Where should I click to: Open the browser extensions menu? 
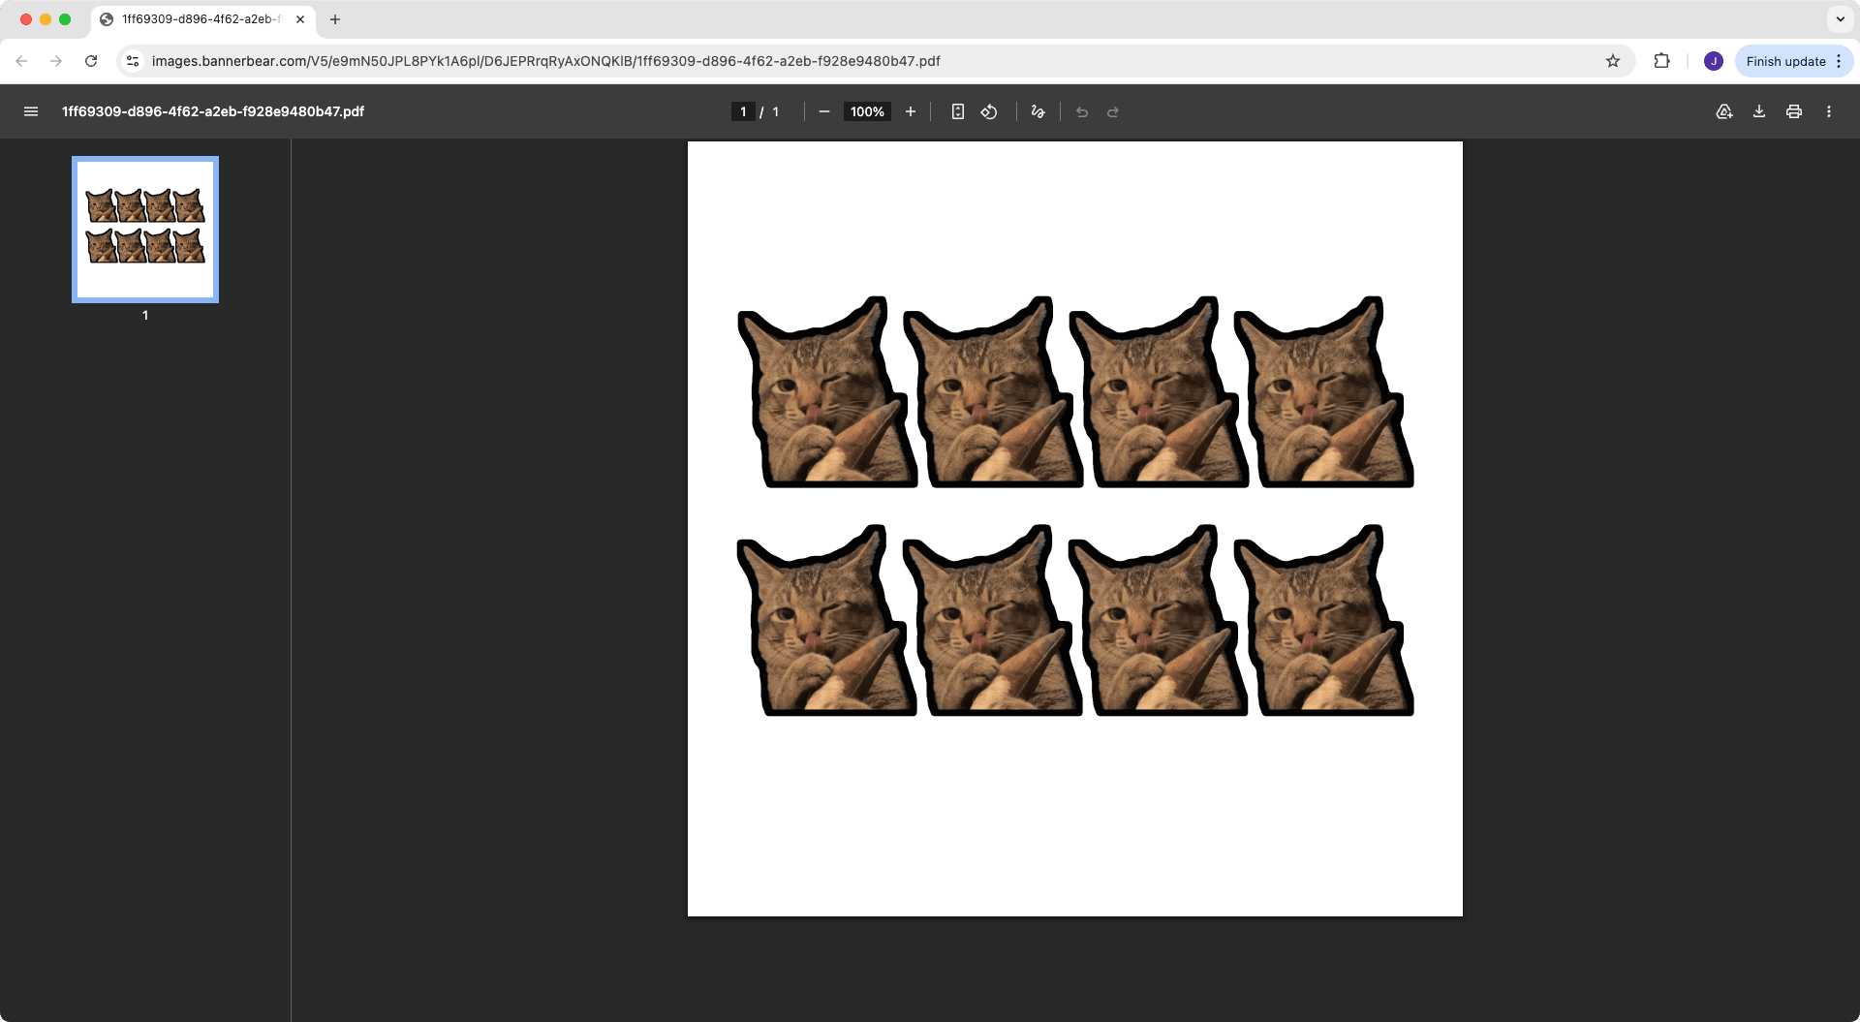1662,61
